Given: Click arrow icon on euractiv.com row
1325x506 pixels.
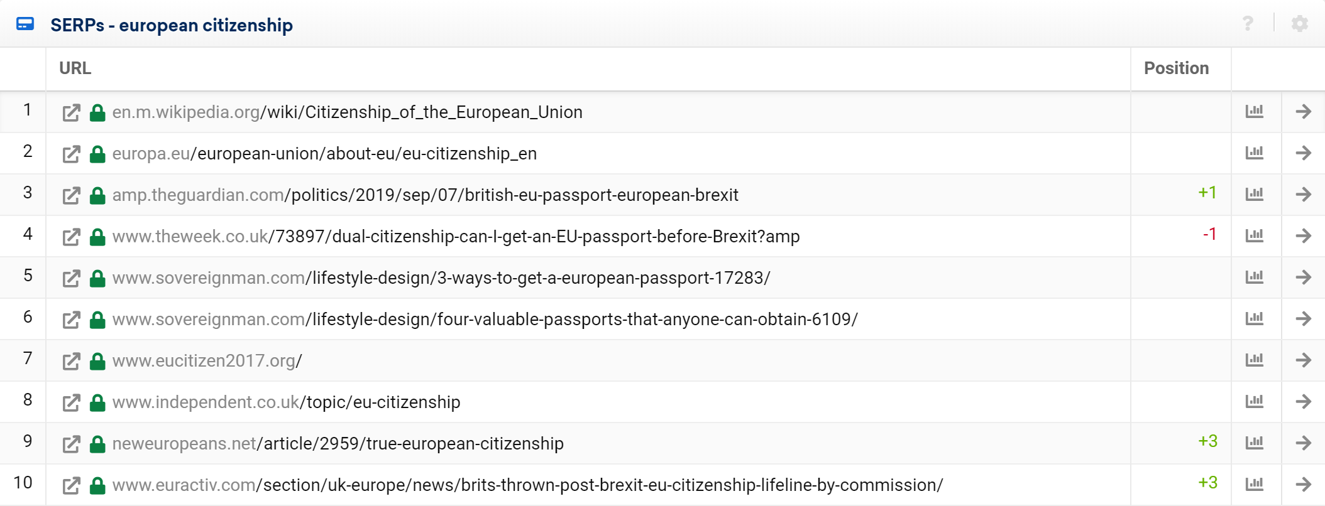Looking at the screenshot, I should point(1304,484).
